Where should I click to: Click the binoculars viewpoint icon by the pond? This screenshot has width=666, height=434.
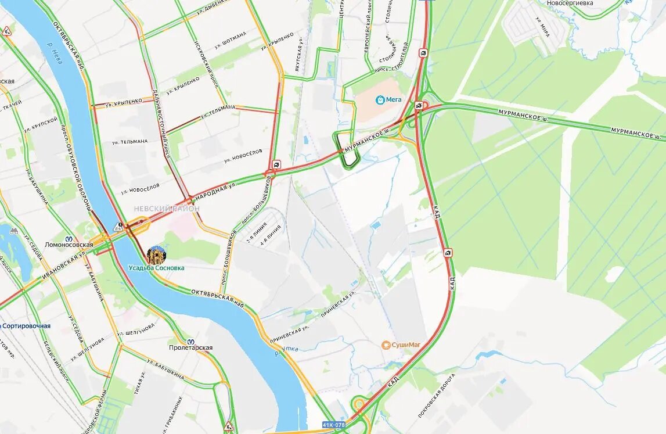[x=14, y=231]
